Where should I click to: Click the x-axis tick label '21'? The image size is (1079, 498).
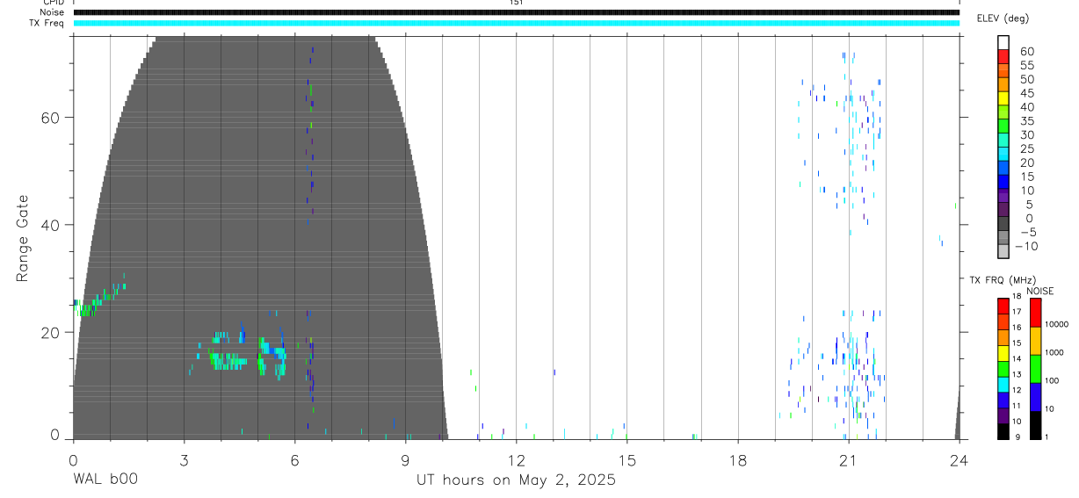coord(848,459)
